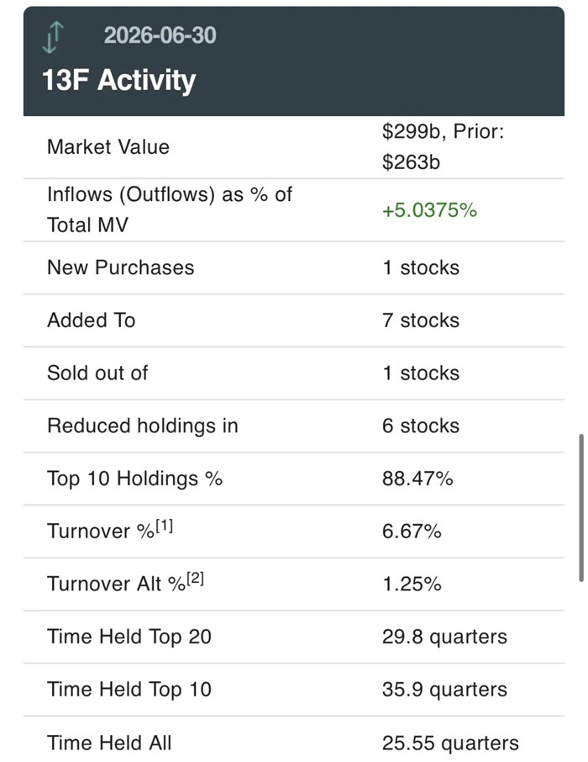
Task: Select the Sold out of row
Action: point(294,373)
